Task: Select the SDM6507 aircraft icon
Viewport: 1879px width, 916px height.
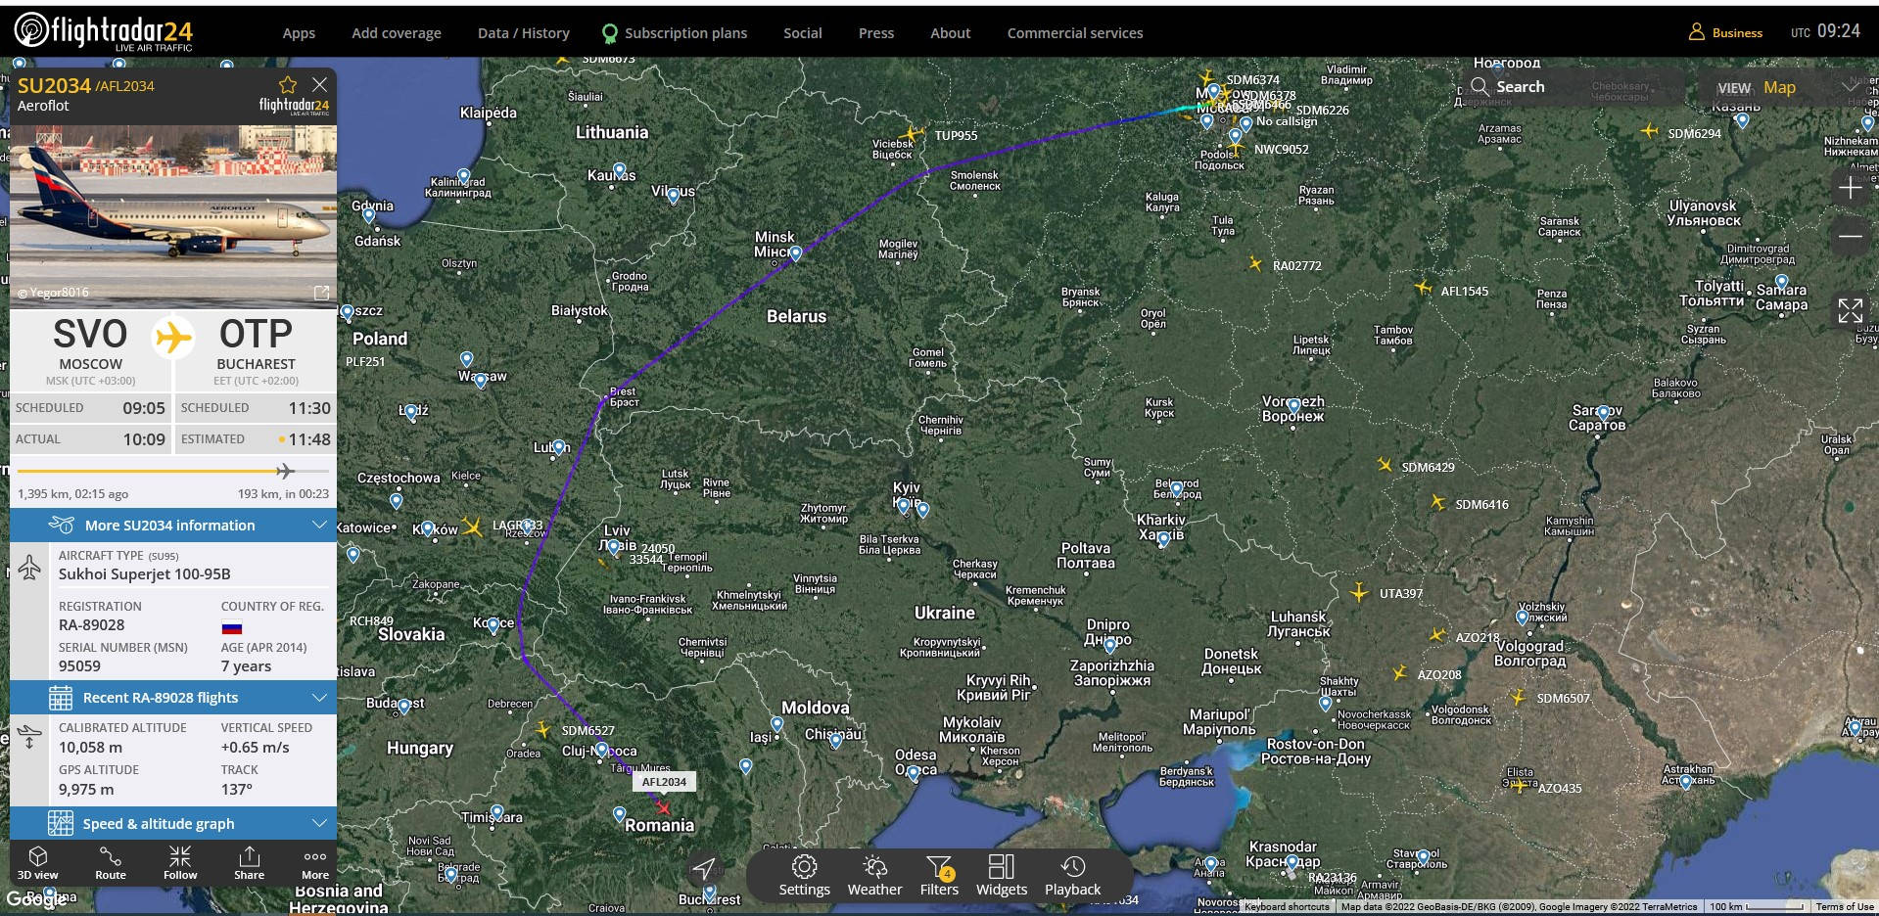Action: (x=1518, y=697)
